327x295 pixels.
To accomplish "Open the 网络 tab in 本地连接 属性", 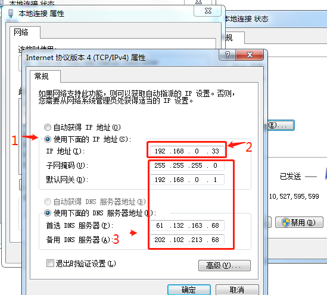I will point(25,32).
